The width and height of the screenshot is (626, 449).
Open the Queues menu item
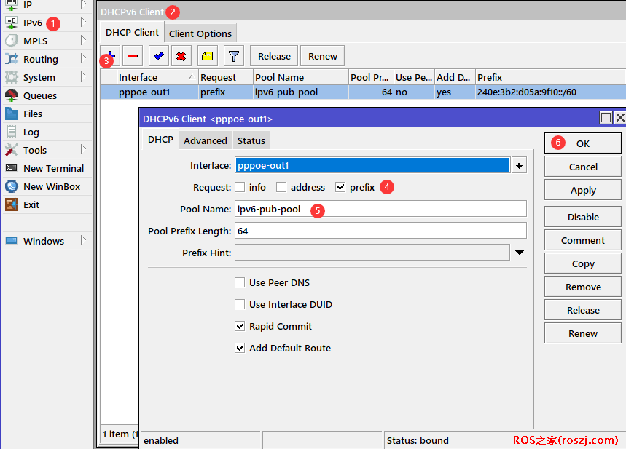click(x=39, y=95)
